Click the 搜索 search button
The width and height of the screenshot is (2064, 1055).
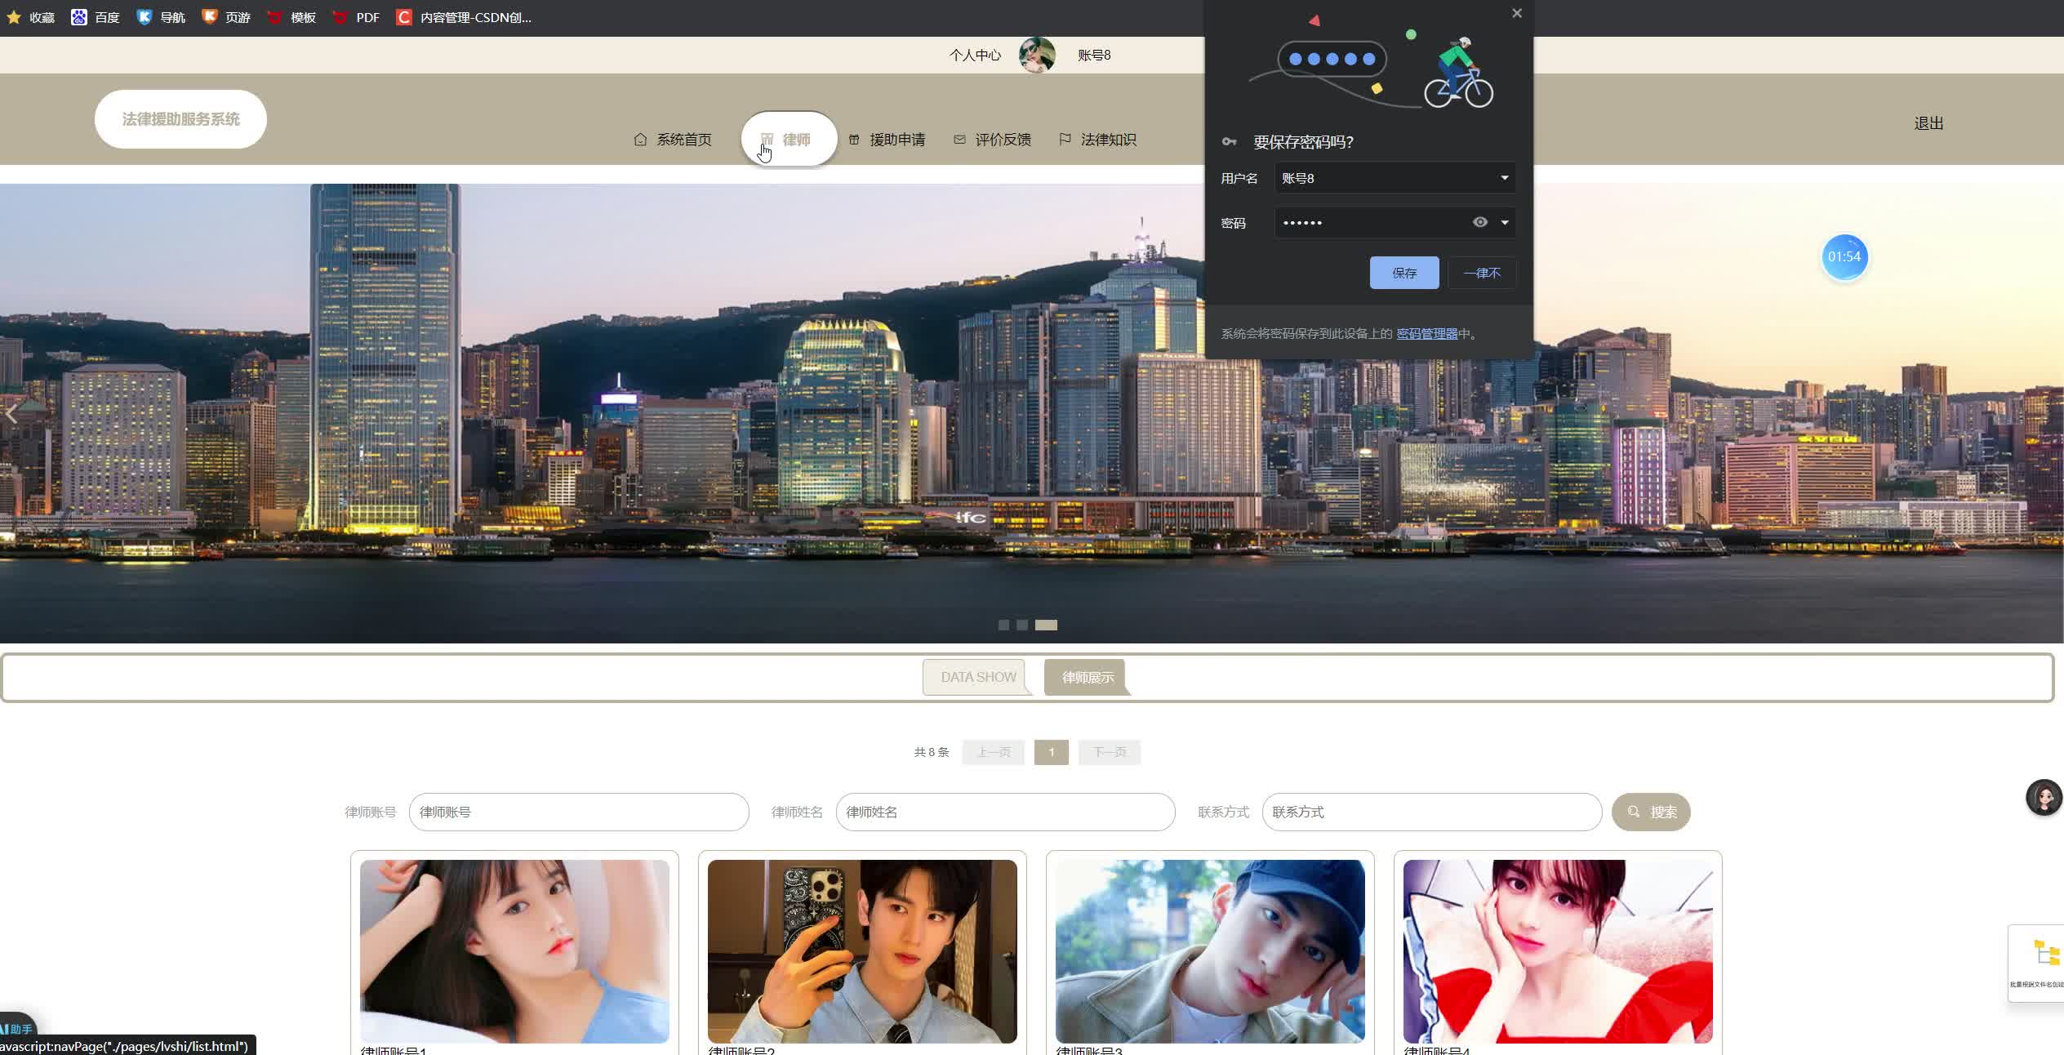tap(1650, 812)
